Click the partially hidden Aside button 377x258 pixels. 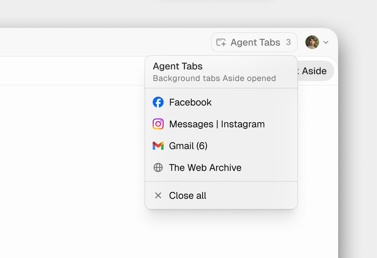click(x=316, y=71)
